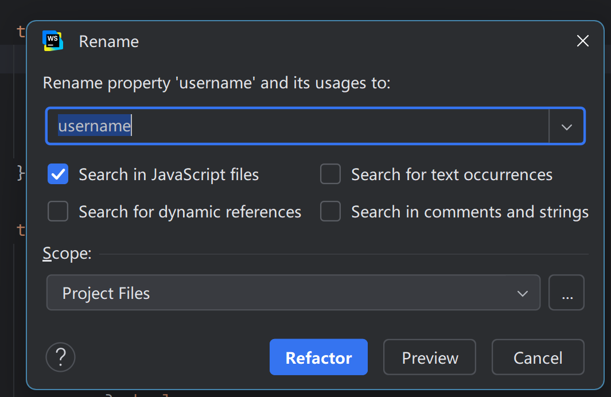Screen dimensions: 611x397
Task: Click the "Search in comments and strings" label text
Action: [470, 212]
